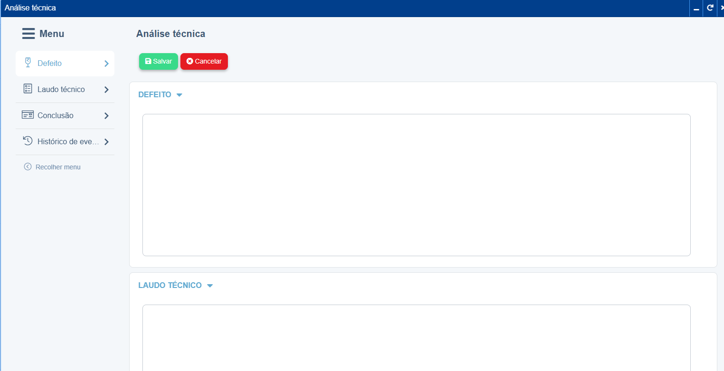Collapse the LAUDO TÉCNICO section arrow
The image size is (724, 371).
[210, 286]
